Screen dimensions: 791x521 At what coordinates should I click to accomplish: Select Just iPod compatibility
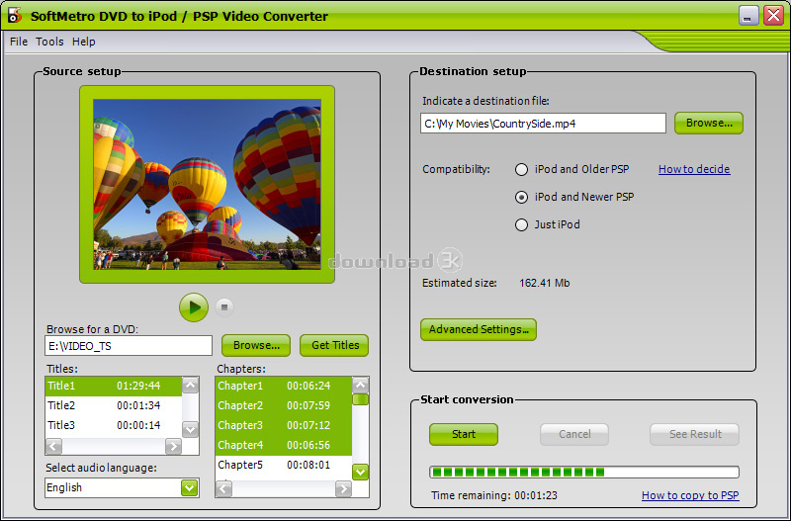[521, 225]
